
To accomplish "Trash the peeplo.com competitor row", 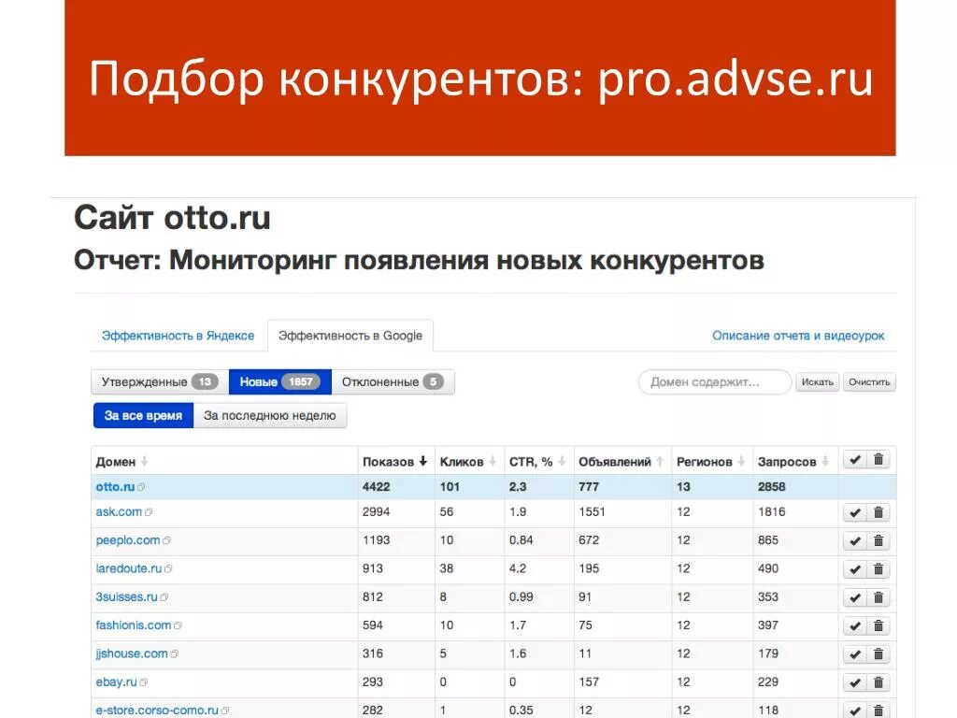I will click(x=878, y=541).
